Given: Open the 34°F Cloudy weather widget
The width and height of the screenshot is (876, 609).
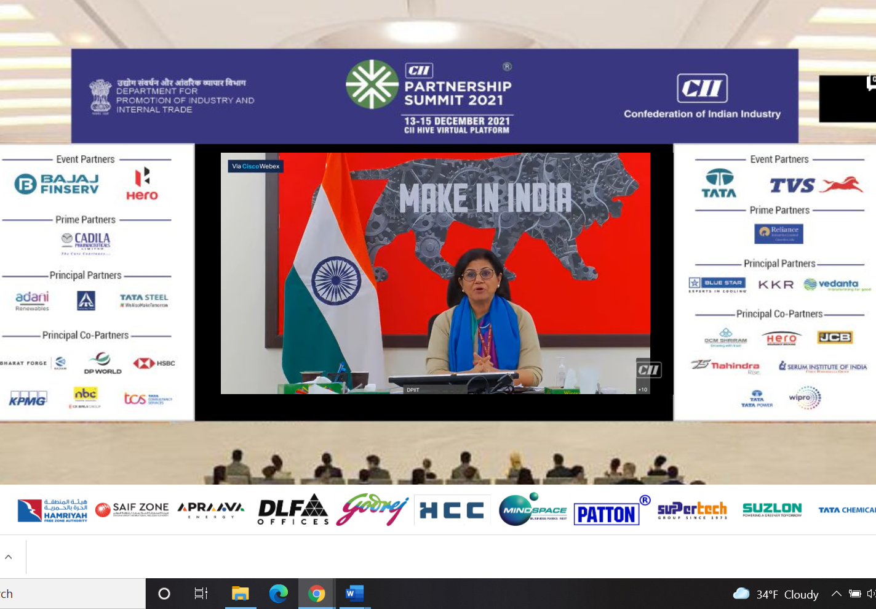Looking at the screenshot, I should (776, 594).
